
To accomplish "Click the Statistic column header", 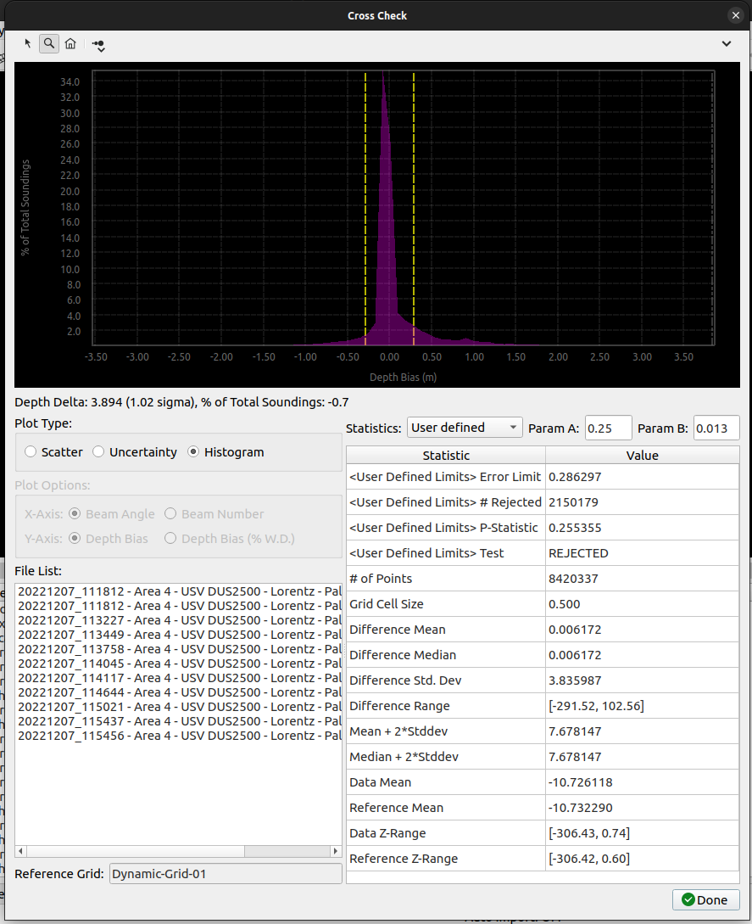I will pos(446,456).
